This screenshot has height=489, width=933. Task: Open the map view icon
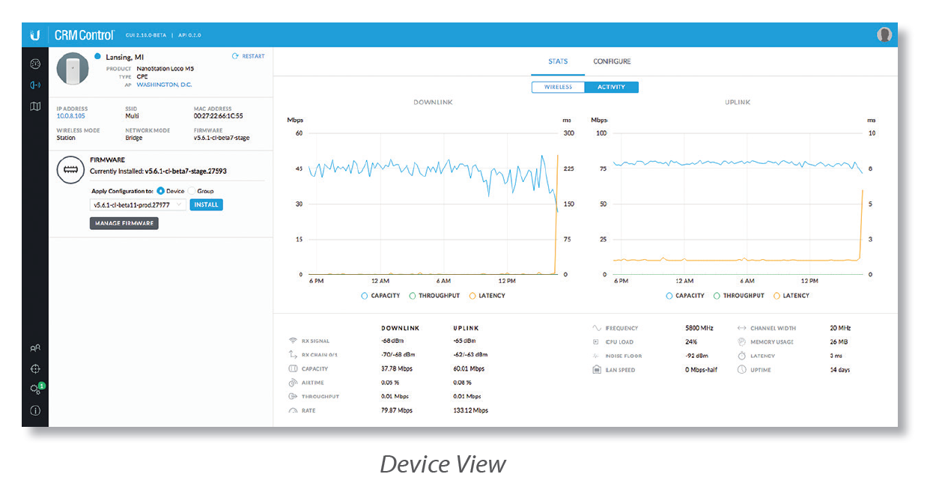[35, 106]
